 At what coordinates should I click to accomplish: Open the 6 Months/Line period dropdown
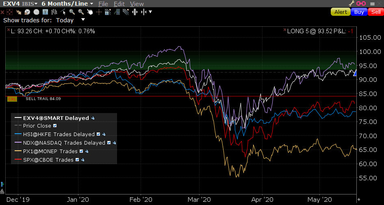point(67,4)
